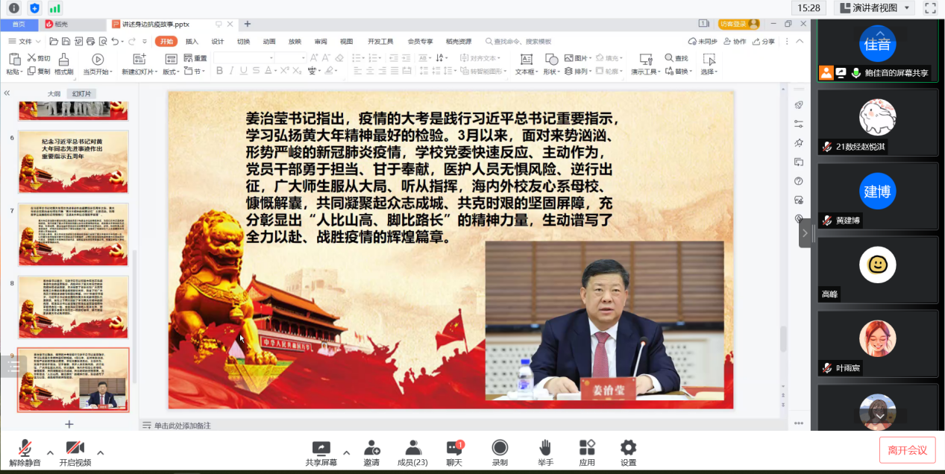Image resolution: width=945 pixels, height=474 pixels.
Task: Switch to the 插入 ribbon tab
Action: tap(192, 42)
